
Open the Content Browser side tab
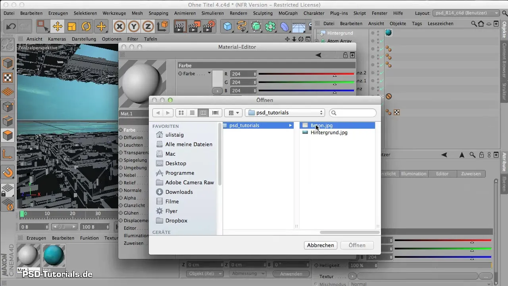[x=504, y=60]
